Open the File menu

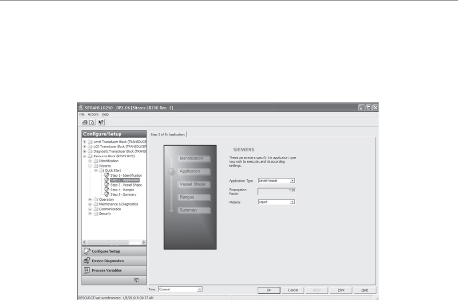82,115
